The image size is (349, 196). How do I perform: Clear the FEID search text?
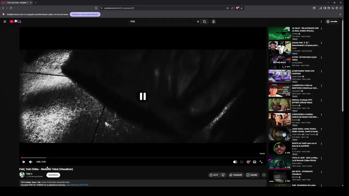click(198, 22)
